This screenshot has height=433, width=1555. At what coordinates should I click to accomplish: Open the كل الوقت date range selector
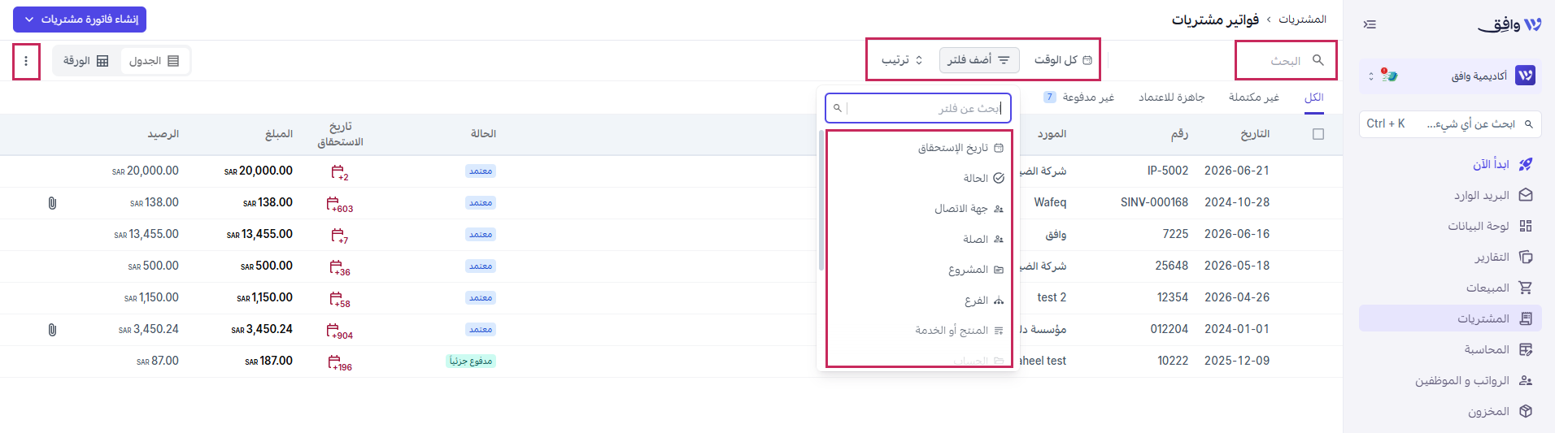(x=1063, y=60)
